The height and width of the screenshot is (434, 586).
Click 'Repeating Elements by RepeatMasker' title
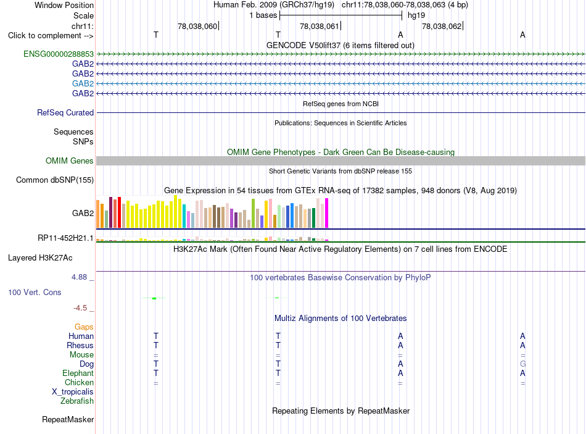340,411
